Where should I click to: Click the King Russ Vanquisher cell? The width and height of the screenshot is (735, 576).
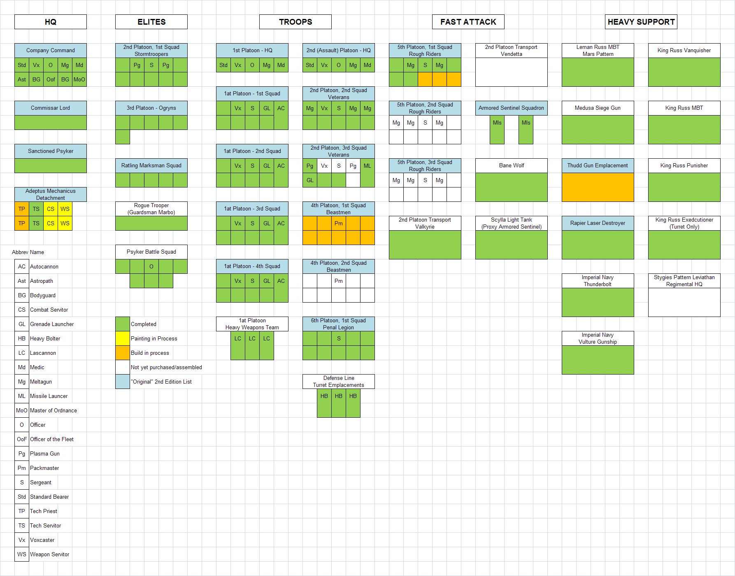point(684,51)
